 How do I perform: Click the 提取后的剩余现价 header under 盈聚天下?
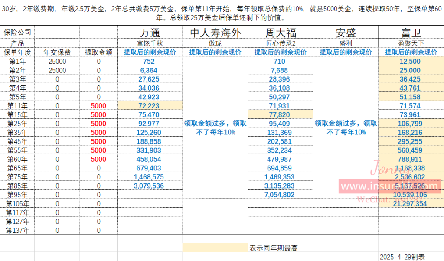[411, 52]
